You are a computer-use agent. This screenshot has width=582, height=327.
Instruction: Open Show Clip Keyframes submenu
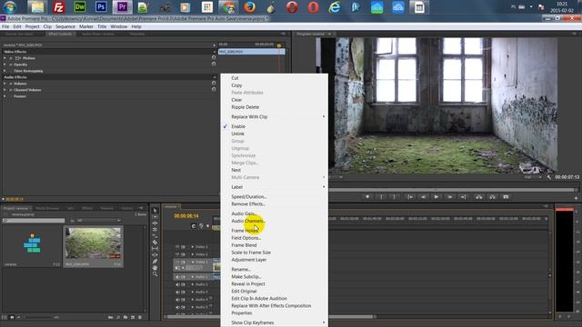click(275, 323)
